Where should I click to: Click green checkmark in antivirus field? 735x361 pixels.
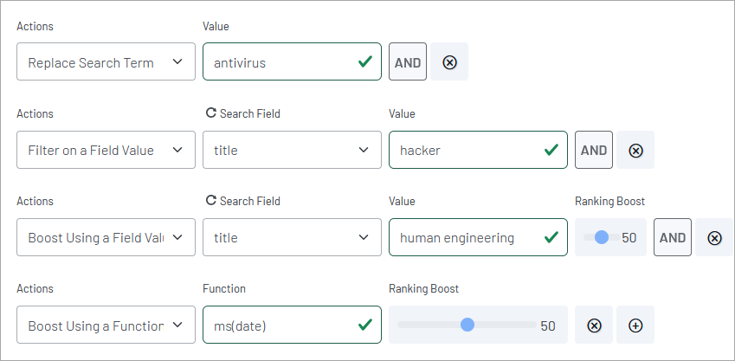pyautogui.click(x=364, y=62)
